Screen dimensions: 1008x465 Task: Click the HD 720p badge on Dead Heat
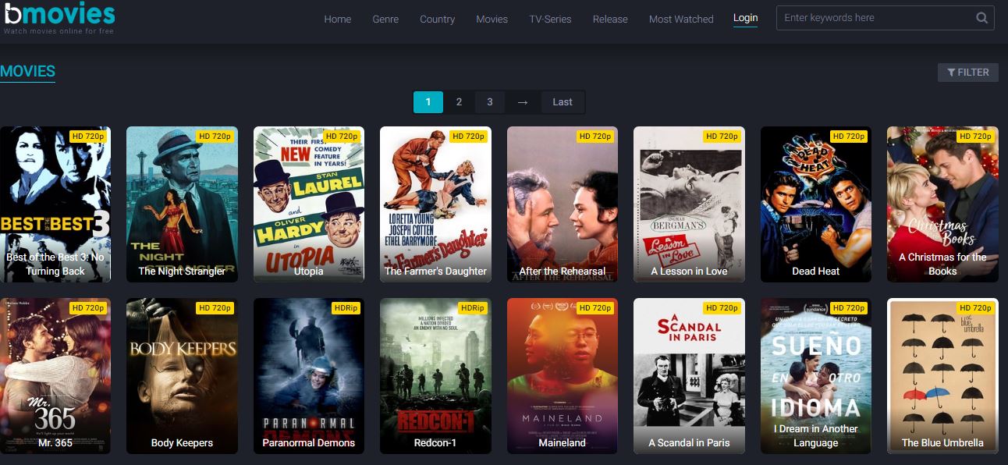[x=849, y=137]
